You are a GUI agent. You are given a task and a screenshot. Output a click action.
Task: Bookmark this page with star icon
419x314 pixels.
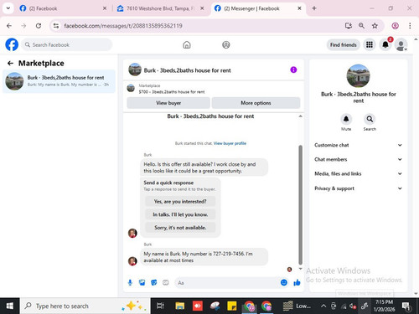point(375,26)
